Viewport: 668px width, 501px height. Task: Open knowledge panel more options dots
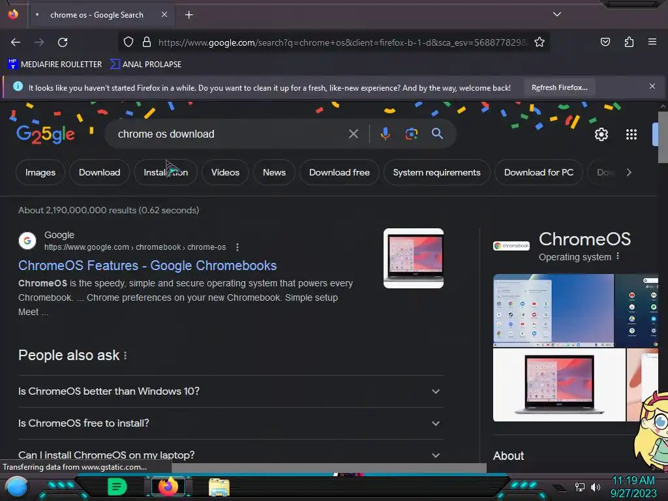tap(618, 256)
